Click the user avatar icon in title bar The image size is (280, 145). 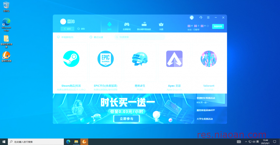192,18
